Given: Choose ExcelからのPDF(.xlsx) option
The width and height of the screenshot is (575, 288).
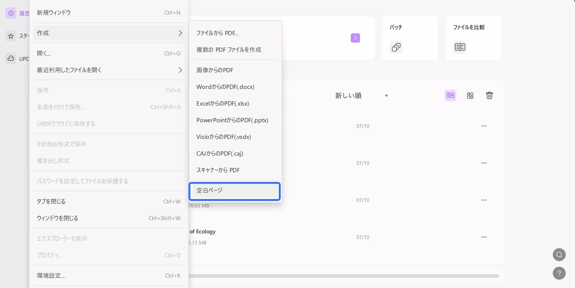Looking at the screenshot, I should tap(235, 103).
